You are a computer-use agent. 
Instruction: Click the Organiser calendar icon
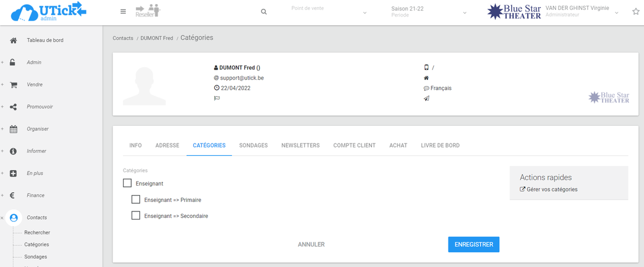[x=13, y=129]
